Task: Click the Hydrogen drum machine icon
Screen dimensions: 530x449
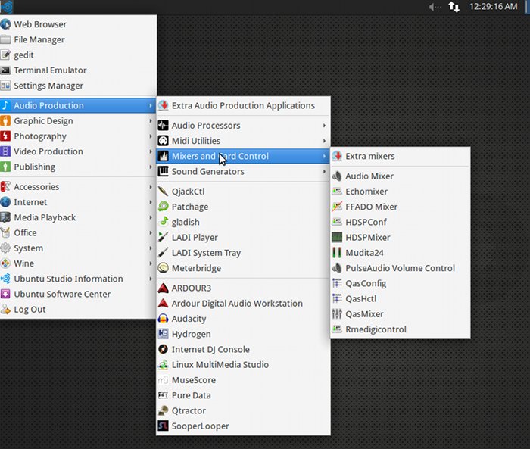Action: 164,334
